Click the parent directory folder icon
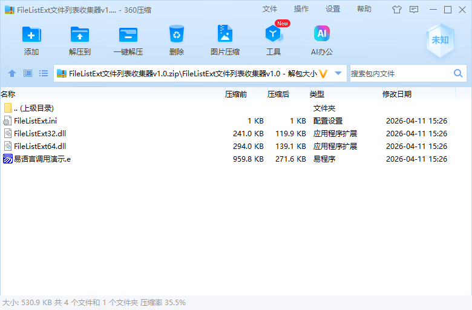 click(x=8, y=108)
